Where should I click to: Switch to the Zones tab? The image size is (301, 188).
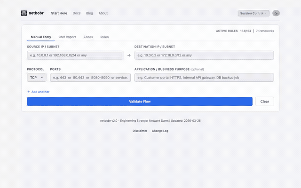click(x=88, y=37)
